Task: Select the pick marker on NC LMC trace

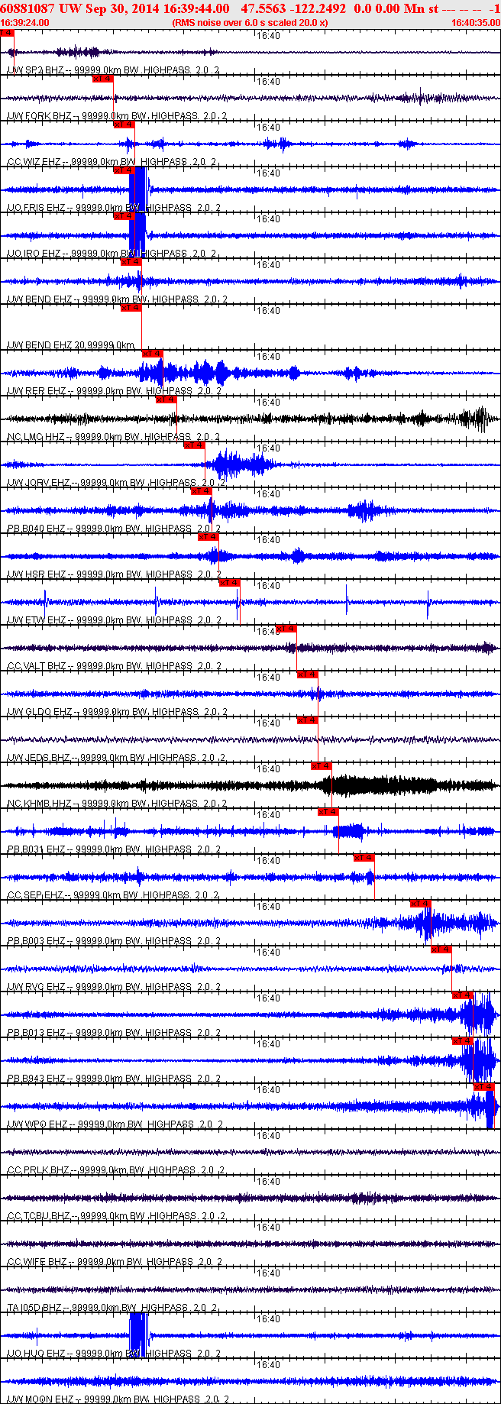Action: [x=166, y=400]
